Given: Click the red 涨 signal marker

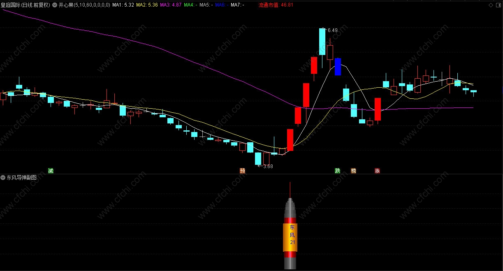Looking at the screenshot, I should (x=377, y=171).
